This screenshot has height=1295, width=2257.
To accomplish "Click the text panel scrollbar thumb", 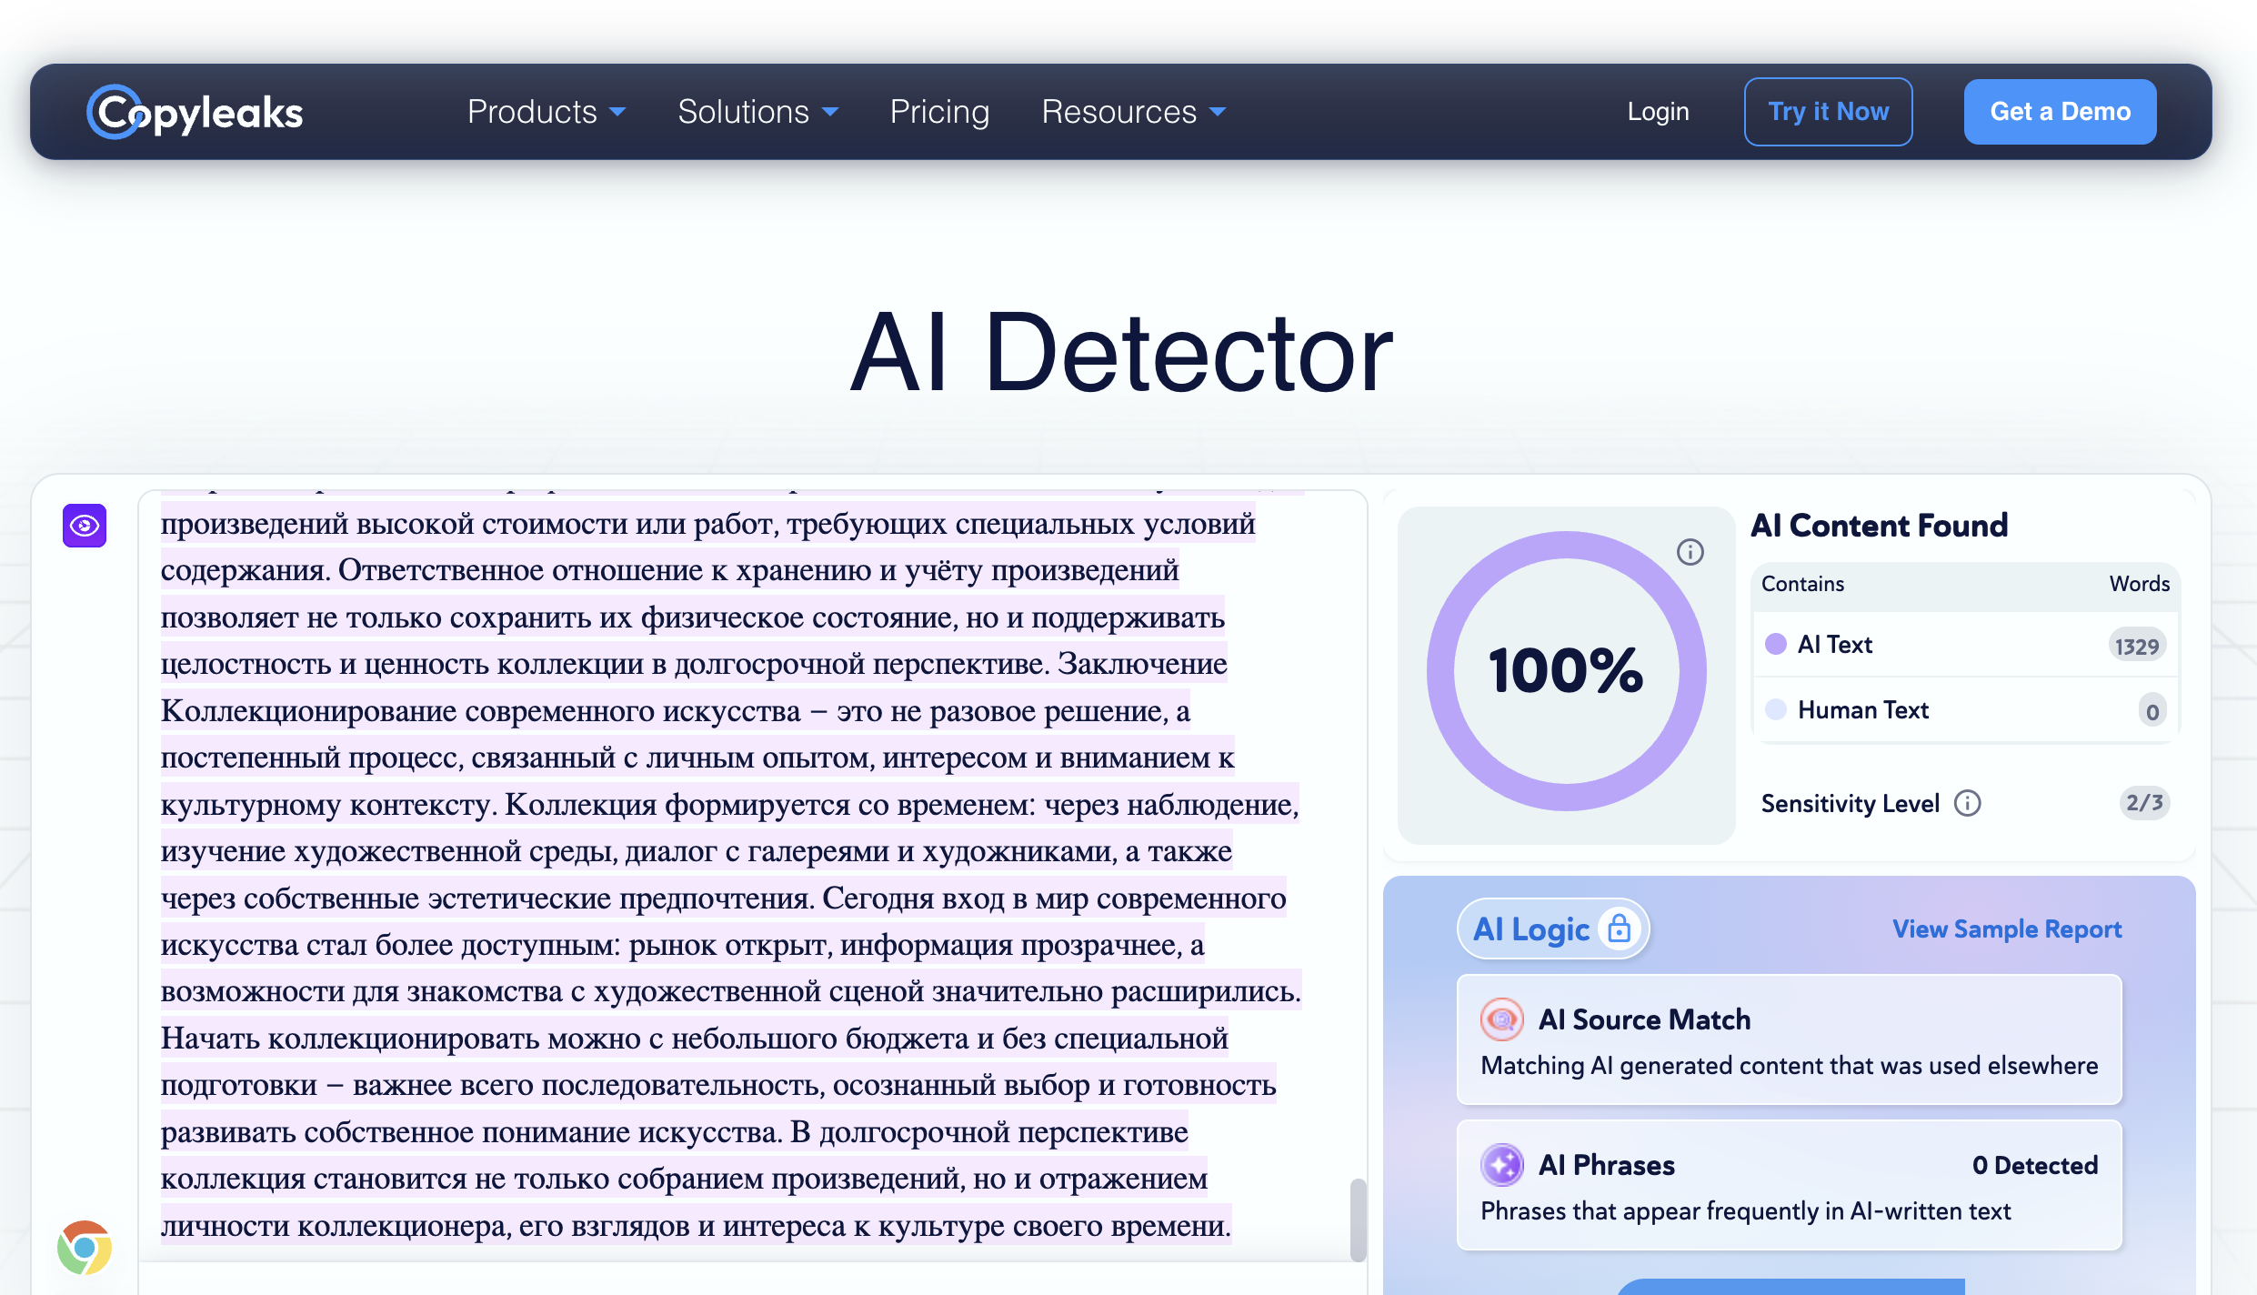I will 1358,1219.
